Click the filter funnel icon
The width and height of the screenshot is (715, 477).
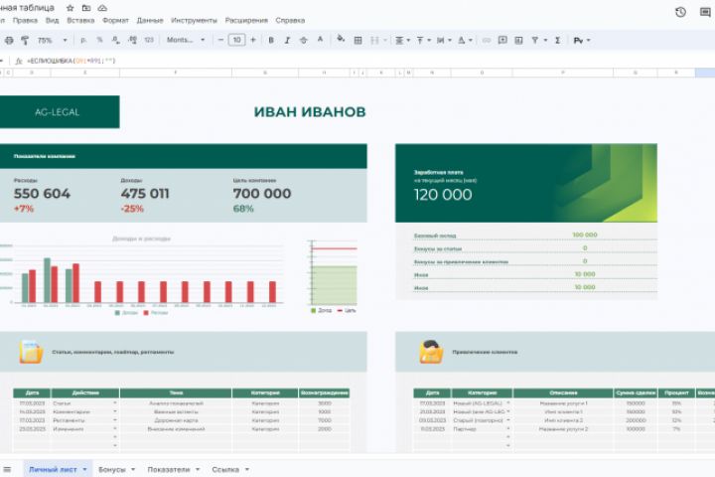tap(535, 40)
